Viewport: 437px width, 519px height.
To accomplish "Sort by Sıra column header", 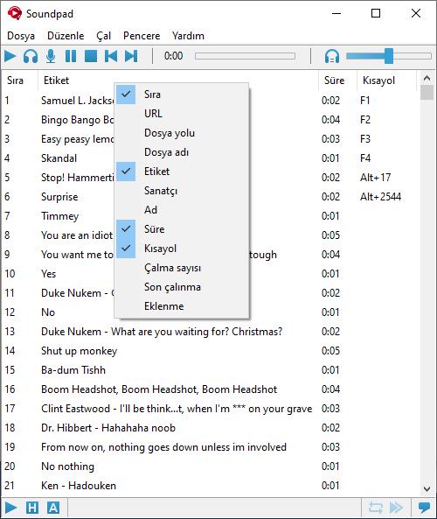I will (x=20, y=81).
